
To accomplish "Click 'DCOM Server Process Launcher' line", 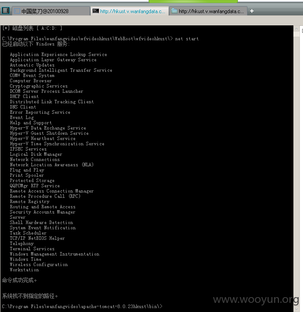I will click(46, 91).
